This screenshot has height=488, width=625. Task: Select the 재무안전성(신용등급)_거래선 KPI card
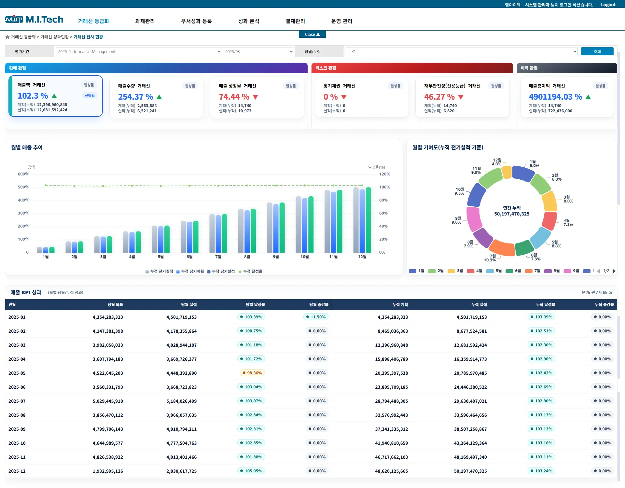(x=463, y=97)
